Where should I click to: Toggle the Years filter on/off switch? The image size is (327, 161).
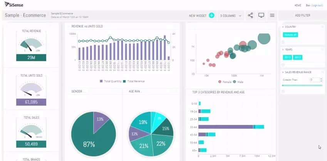click(x=322, y=50)
